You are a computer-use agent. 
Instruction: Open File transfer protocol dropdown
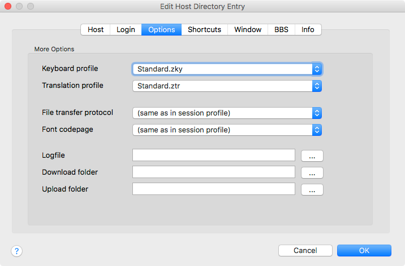[x=227, y=113]
